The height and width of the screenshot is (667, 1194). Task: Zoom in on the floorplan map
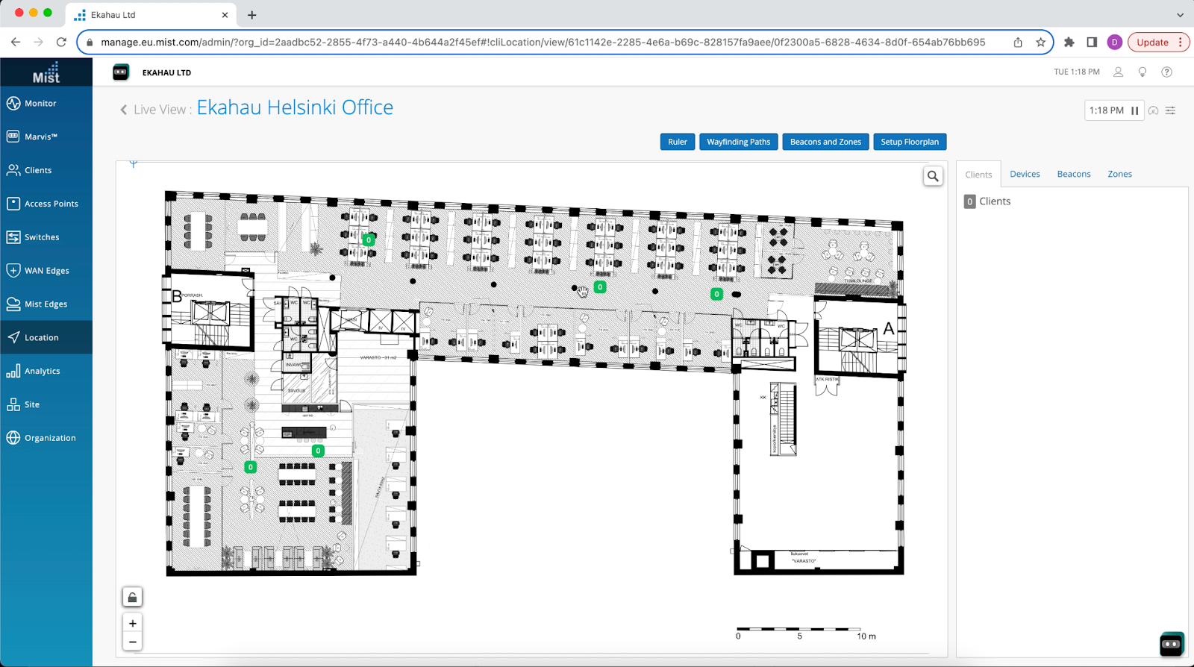tap(132, 624)
